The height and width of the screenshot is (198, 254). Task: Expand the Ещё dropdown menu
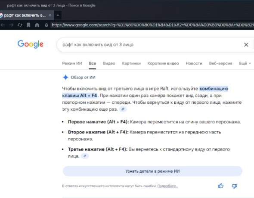(x=245, y=63)
